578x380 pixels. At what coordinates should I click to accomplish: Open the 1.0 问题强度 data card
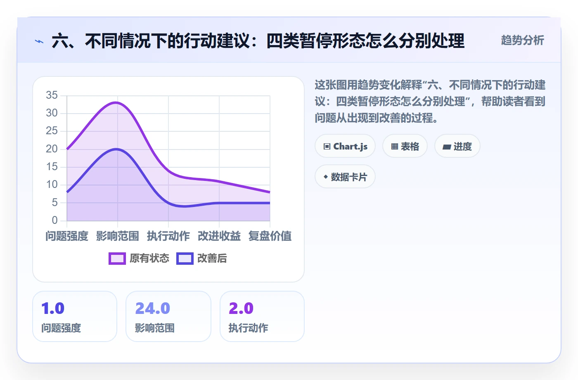(x=75, y=316)
